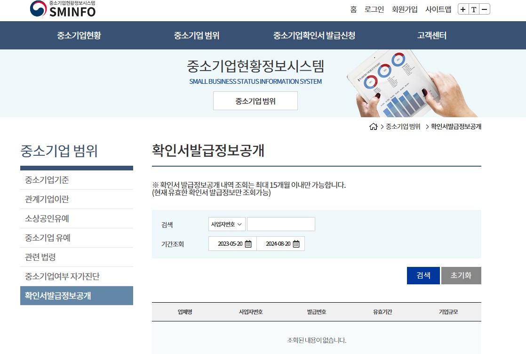The height and width of the screenshot is (354, 526).
Task: Decrease the font size with the − icon
Action: coord(484,9)
